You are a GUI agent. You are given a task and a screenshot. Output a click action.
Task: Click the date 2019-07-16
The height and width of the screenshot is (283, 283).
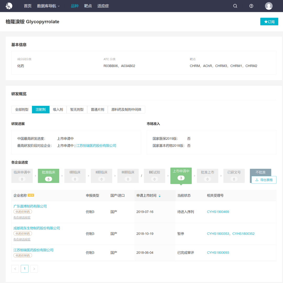[x=145, y=212]
